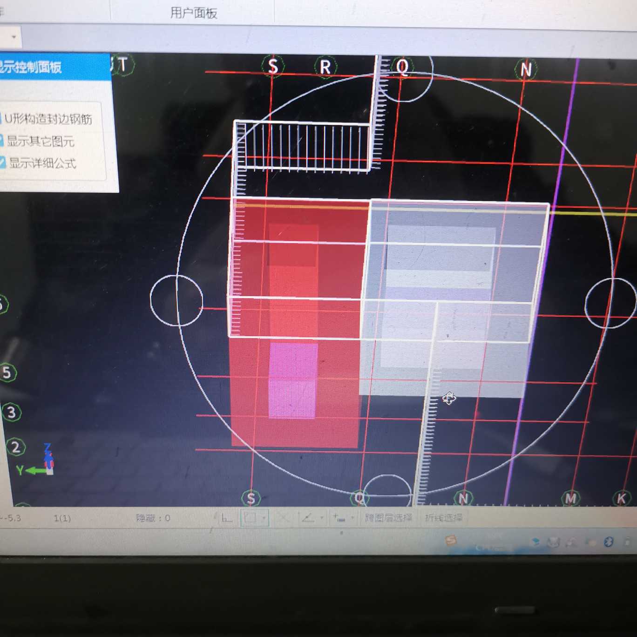Screen dimensions: 637x637
Task: Click the right orbit handle circle
Action: (610, 304)
